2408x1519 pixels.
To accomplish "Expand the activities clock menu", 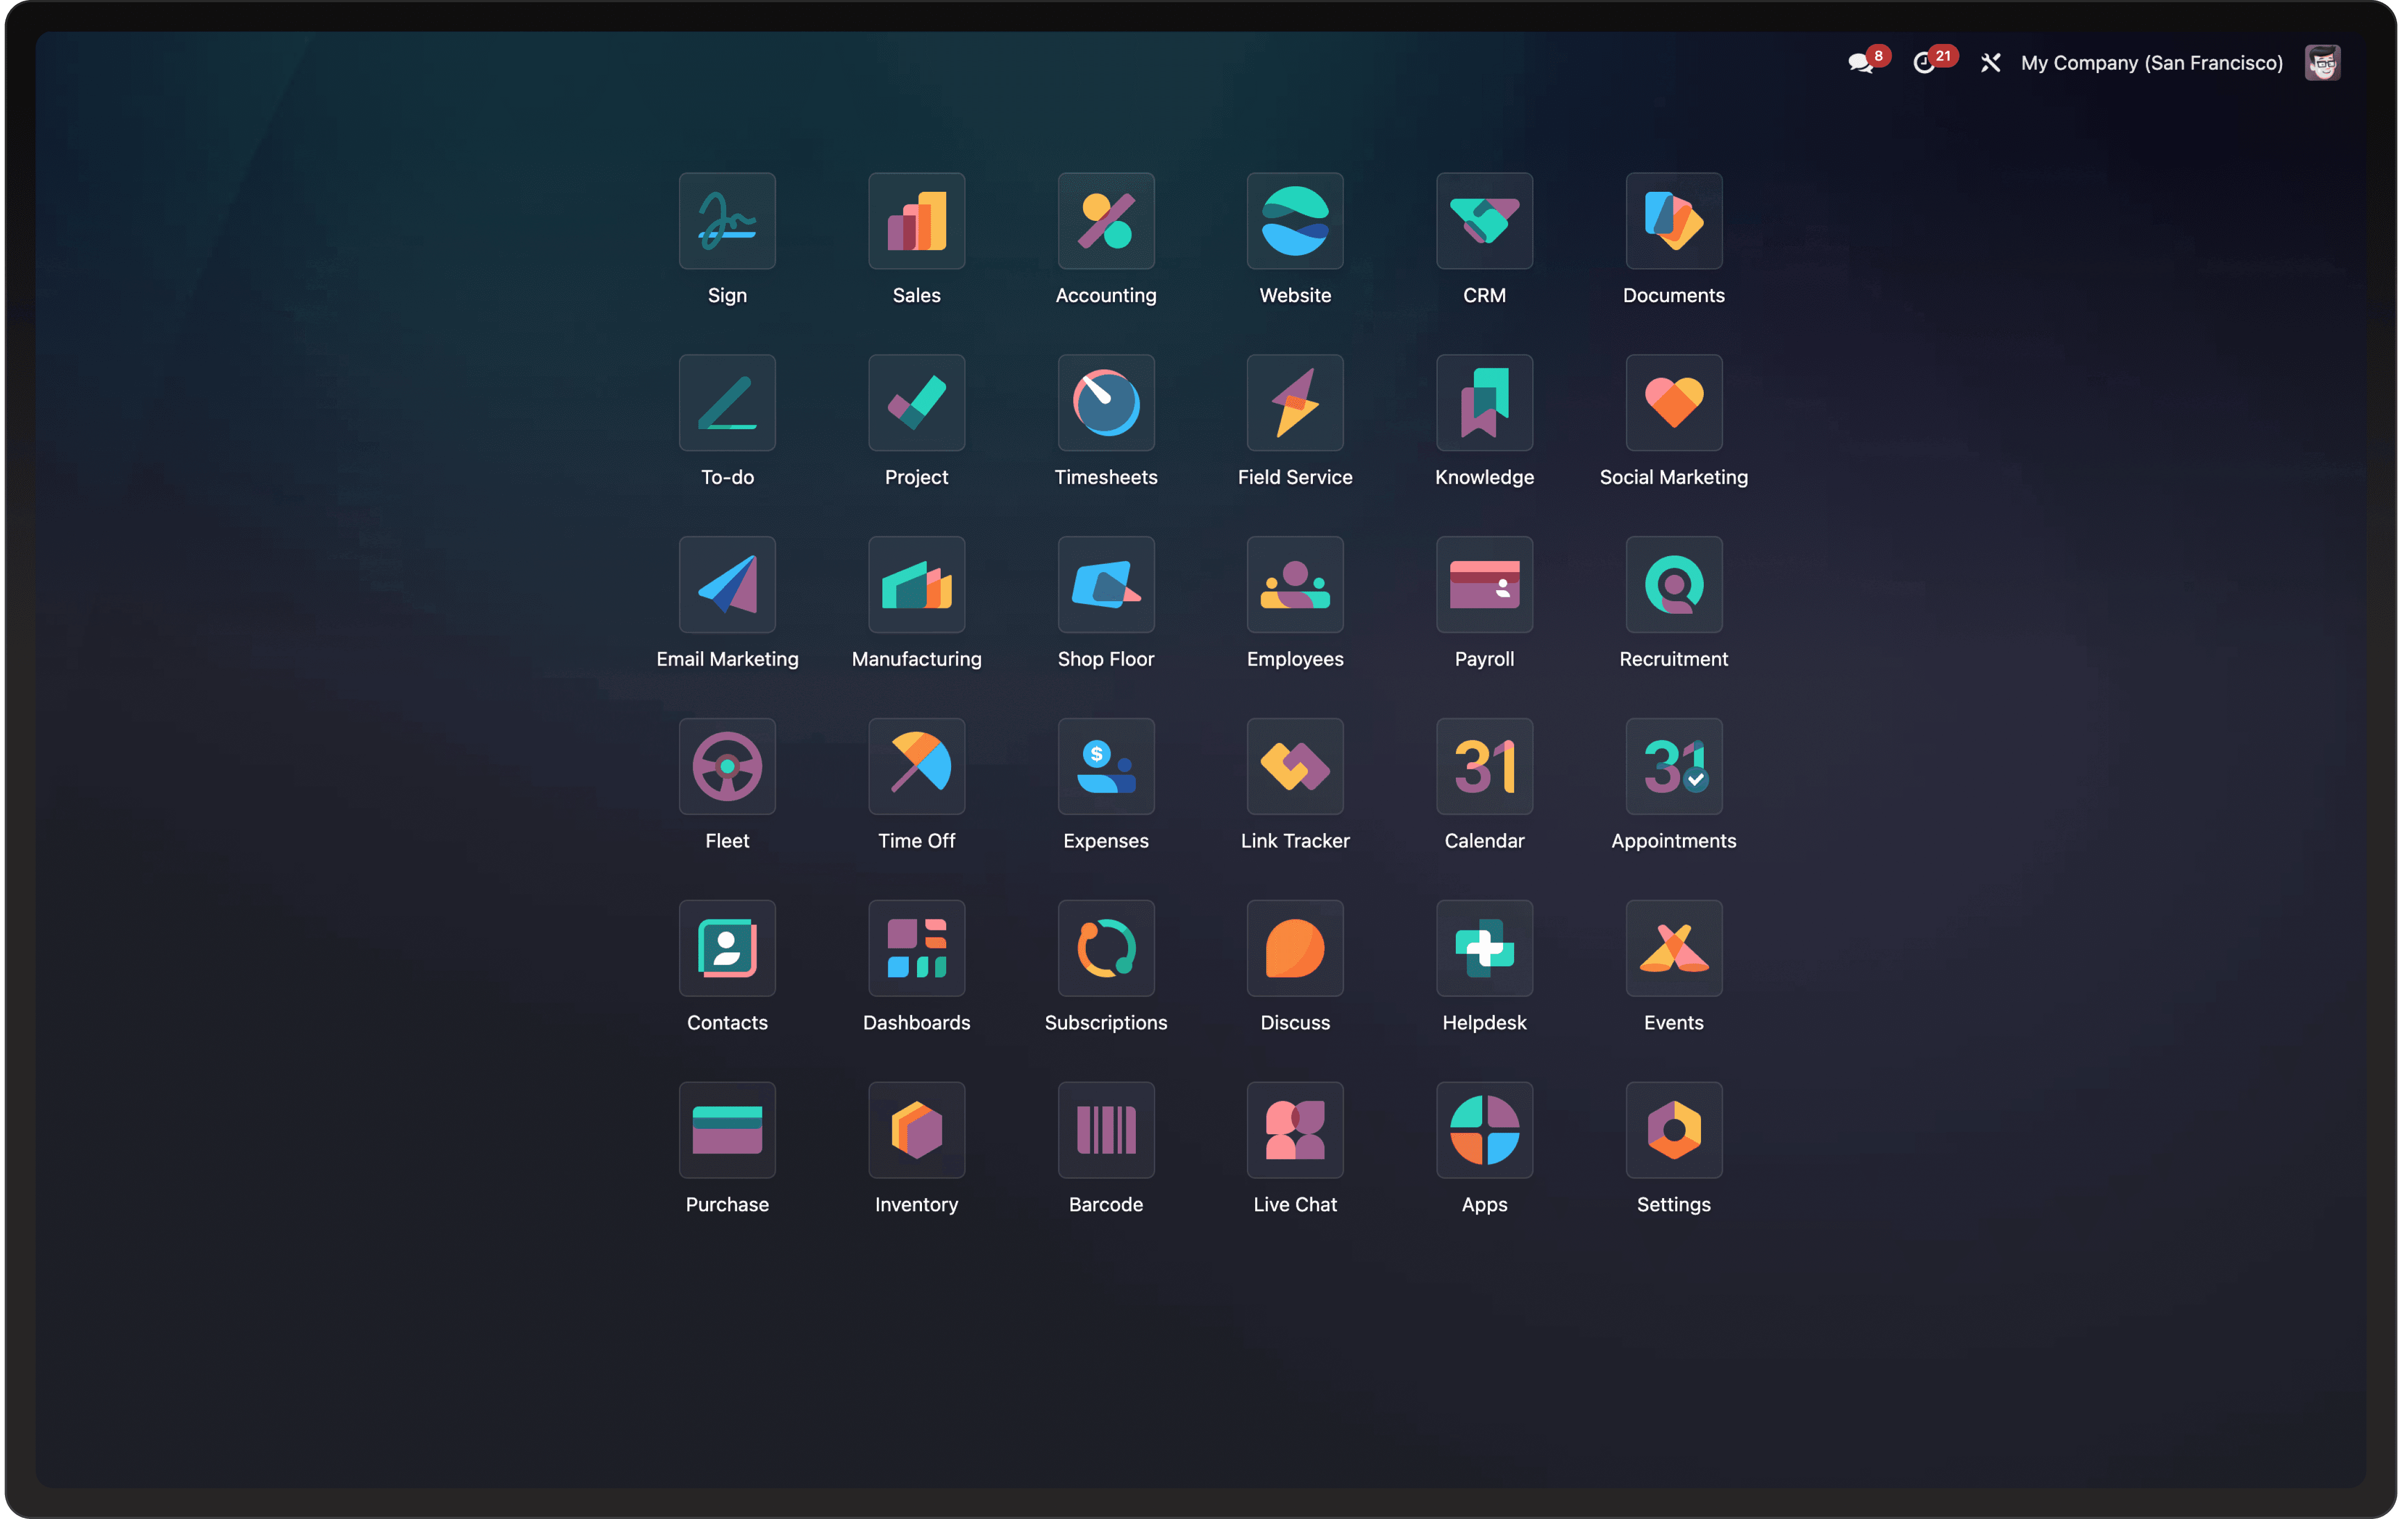I will click(x=1924, y=63).
